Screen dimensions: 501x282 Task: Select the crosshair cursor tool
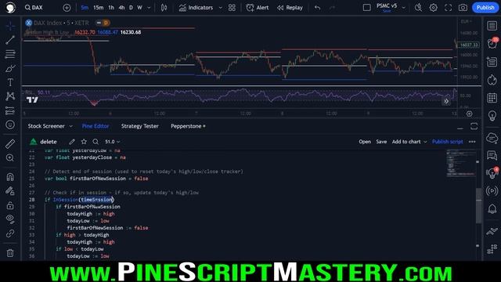[10, 26]
